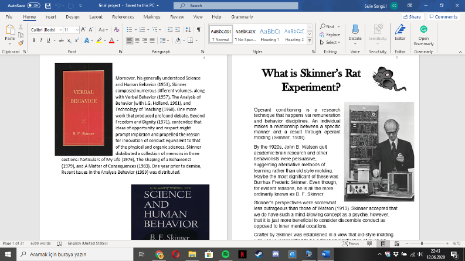
Task: Toggle Focus mode in status bar
Action: click(x=351, y=243)
